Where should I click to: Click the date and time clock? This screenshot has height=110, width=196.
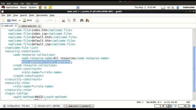[145, 7]
